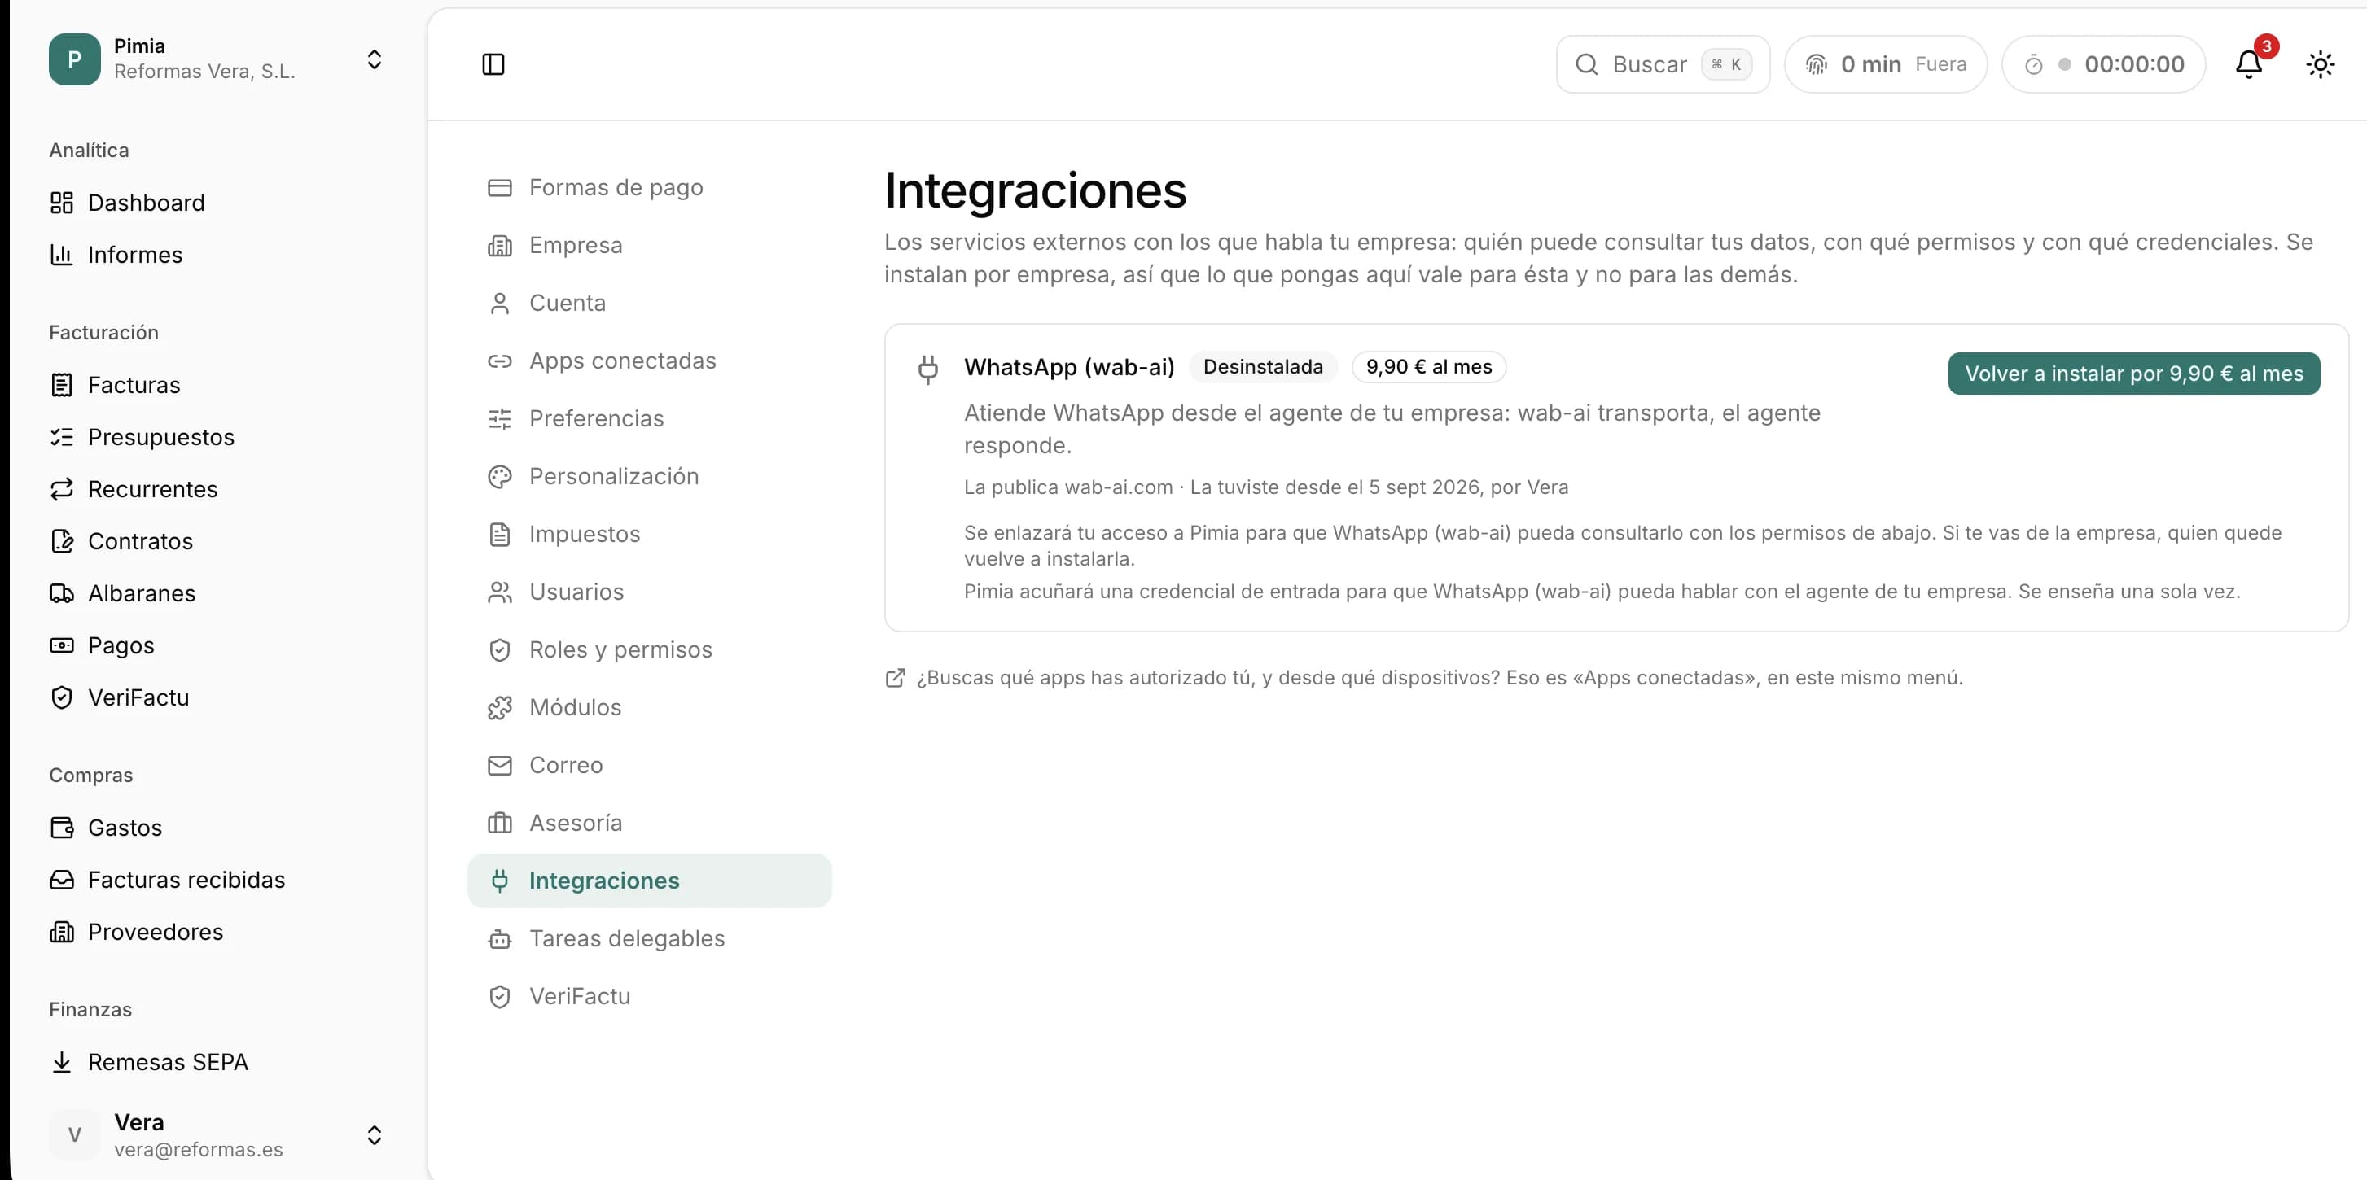Click the stopwatch timer 00:00:00

2103,64
